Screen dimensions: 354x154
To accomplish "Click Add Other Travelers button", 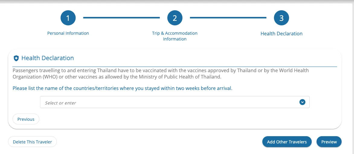I will (287, 142).
